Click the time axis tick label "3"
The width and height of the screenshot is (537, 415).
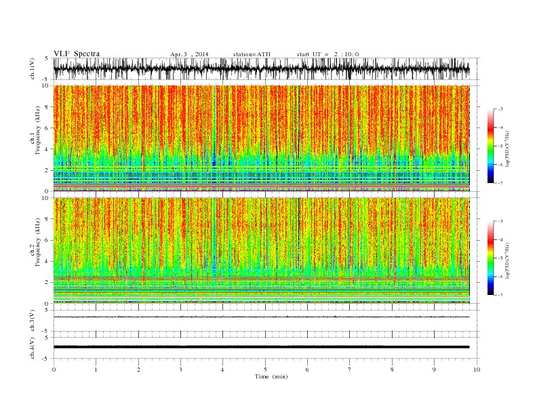(180, 370)
